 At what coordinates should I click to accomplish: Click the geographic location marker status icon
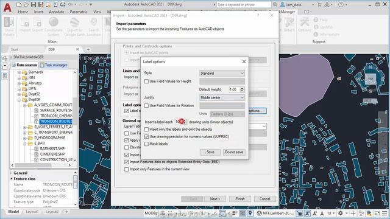[x=250, y=213]
